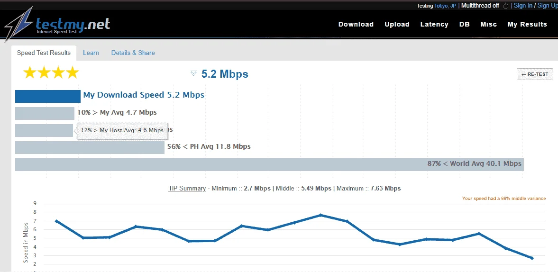Click the stopwatch icon beside Multithread off
Viewport: 558px width, 272px height.
click(506, 6)
